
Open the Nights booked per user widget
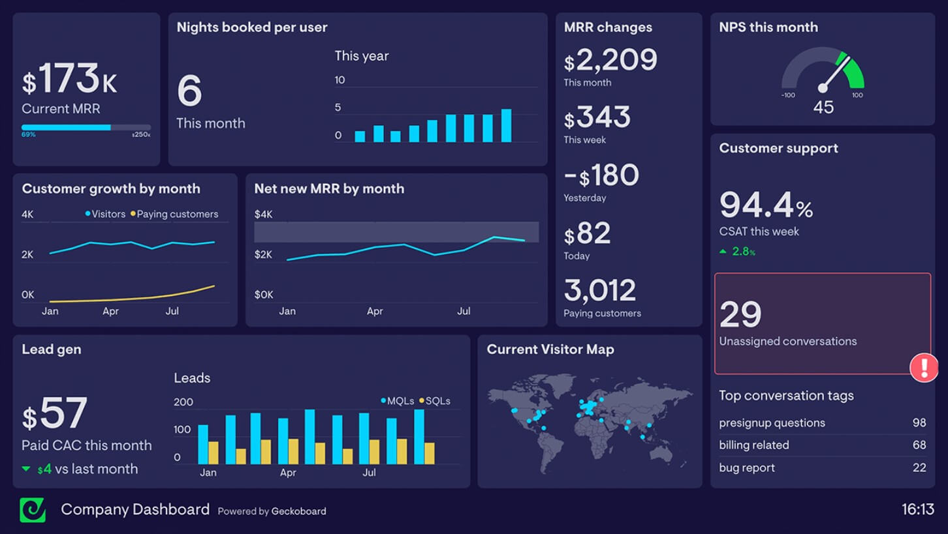click(251, 27)
